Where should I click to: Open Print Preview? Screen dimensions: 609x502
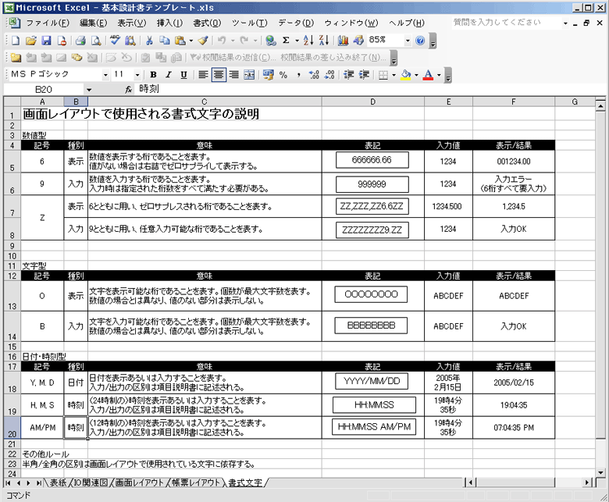click(x=96, y=41)
